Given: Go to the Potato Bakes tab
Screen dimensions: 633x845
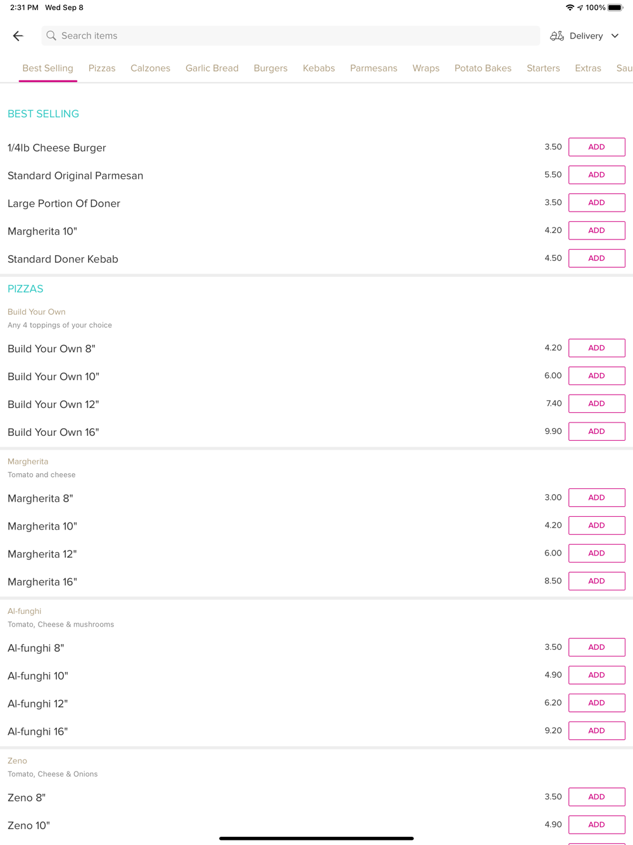Looking at the screenshot, I should [483, 68].
